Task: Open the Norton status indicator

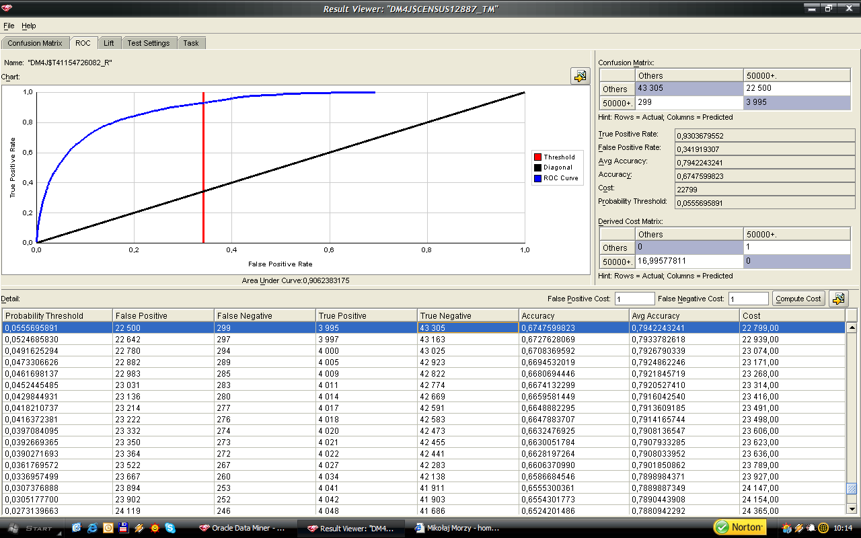Action: [x=739, y=527]
